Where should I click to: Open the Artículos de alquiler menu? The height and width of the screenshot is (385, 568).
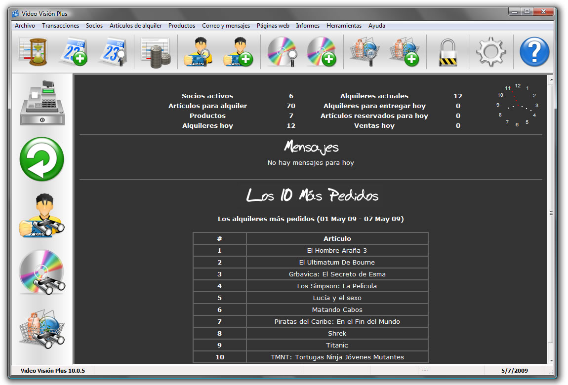coord(135,26)
